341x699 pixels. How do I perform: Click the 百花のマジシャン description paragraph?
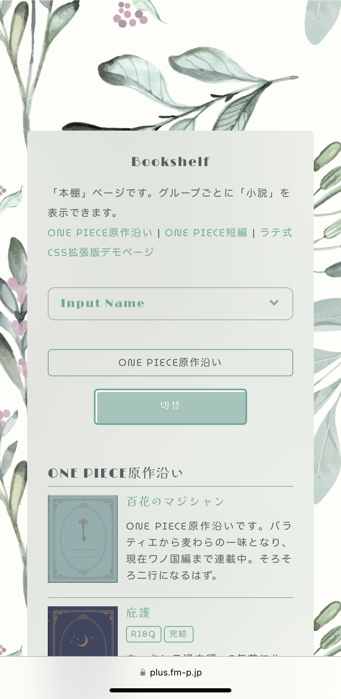(x=209, y=551)
